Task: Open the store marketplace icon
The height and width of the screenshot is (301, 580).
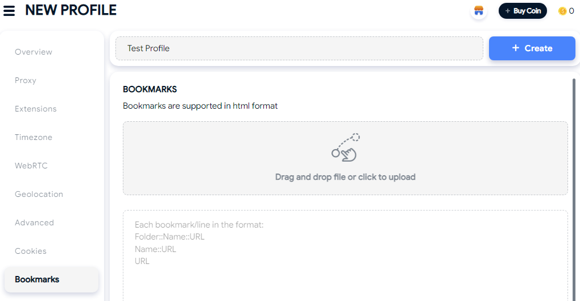Action: click(x=479, y=11)
